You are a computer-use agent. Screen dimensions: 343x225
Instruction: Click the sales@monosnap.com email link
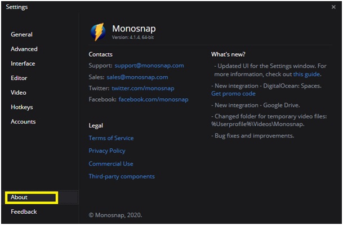tap(137, 77)
